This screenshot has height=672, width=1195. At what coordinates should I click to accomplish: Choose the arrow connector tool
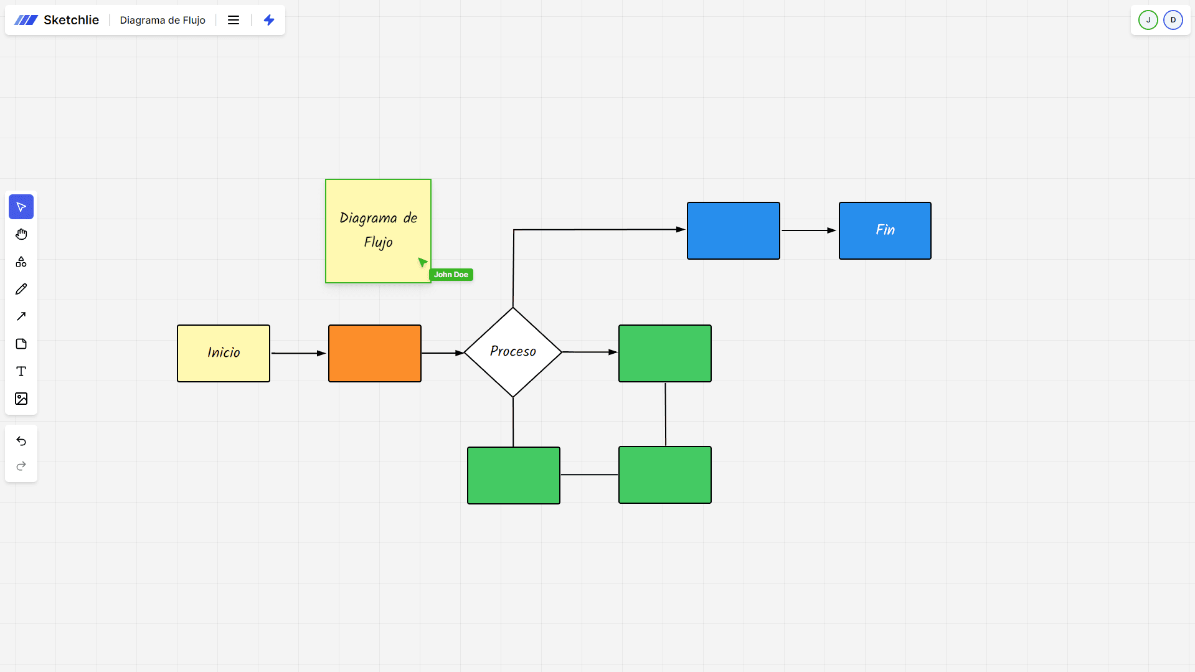click(21, 316)
